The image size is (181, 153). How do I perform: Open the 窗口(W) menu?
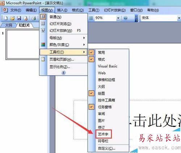(136, 10)
